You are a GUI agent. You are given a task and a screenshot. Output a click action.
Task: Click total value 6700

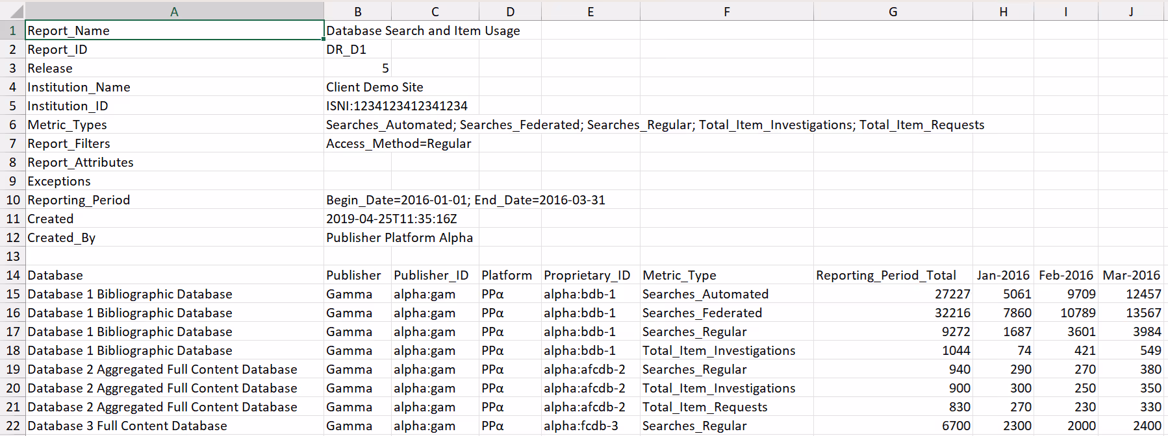(x=893, y=426)
